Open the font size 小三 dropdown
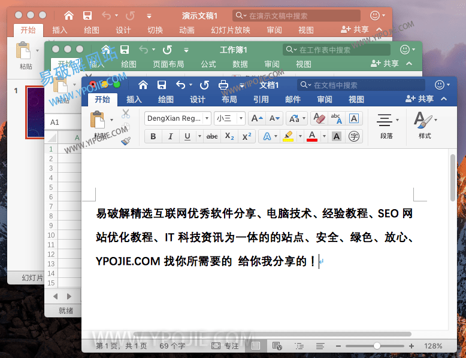The height and width of the screenshot is (358, 466). point(241,118)
